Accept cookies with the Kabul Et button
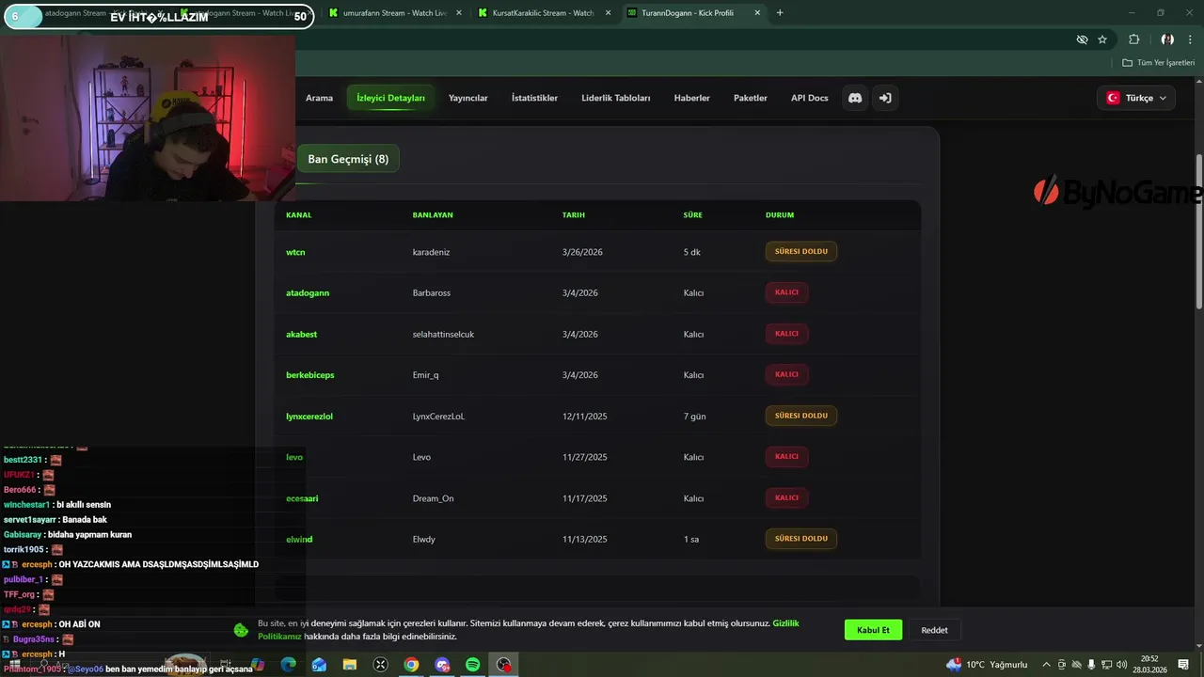The height and width of the screenshot is (677, 1204). click(x=873, y=630)
